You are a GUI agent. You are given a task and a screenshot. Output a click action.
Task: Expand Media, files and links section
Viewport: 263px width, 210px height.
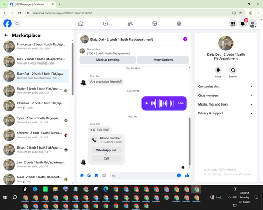coord(226,104)
